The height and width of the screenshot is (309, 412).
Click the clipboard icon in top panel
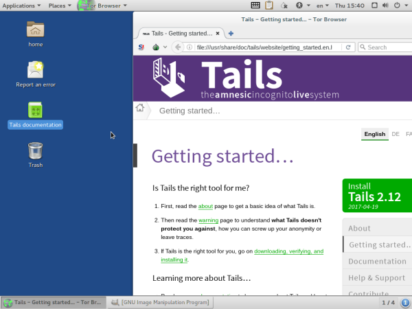coord(270,5)
